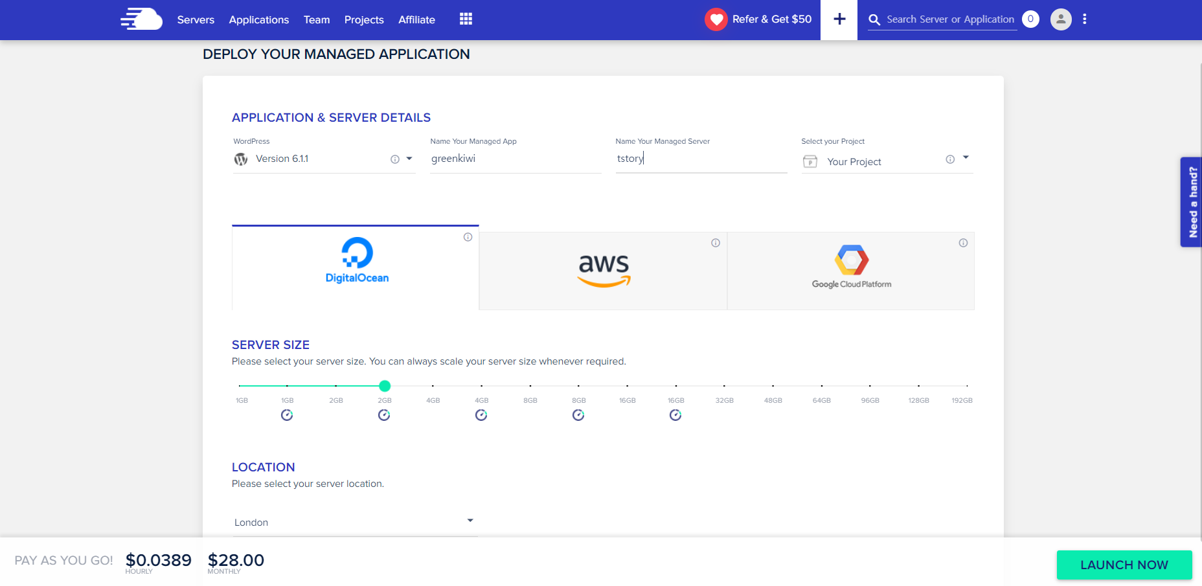Select the Google Cloud Platform tab
Image resolution: width=1202 pixels, height=586 pixels.
pyautogui.click(x=851, y=271)
